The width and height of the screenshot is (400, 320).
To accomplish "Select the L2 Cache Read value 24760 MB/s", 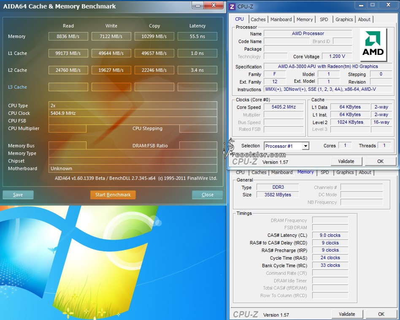I will pyautogui.click(x=68, y=70).
